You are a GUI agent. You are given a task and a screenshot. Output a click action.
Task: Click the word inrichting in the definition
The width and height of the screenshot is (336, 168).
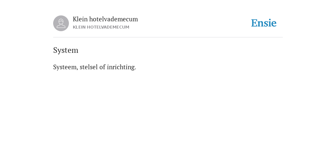coord(121,67)
